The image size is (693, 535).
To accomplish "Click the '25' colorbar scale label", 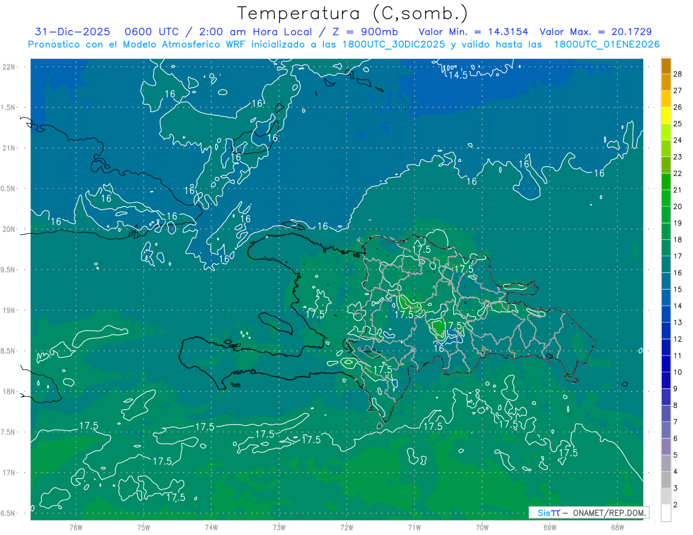I will (x=678, y=123).
